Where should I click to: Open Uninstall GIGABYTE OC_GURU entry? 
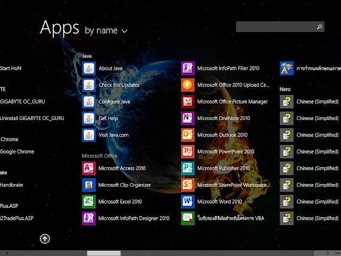(32, 118)
